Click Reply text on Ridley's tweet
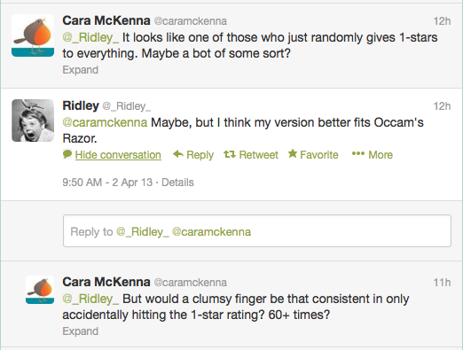Viewport: 463px width, 350px height. [x=200, y=155]
